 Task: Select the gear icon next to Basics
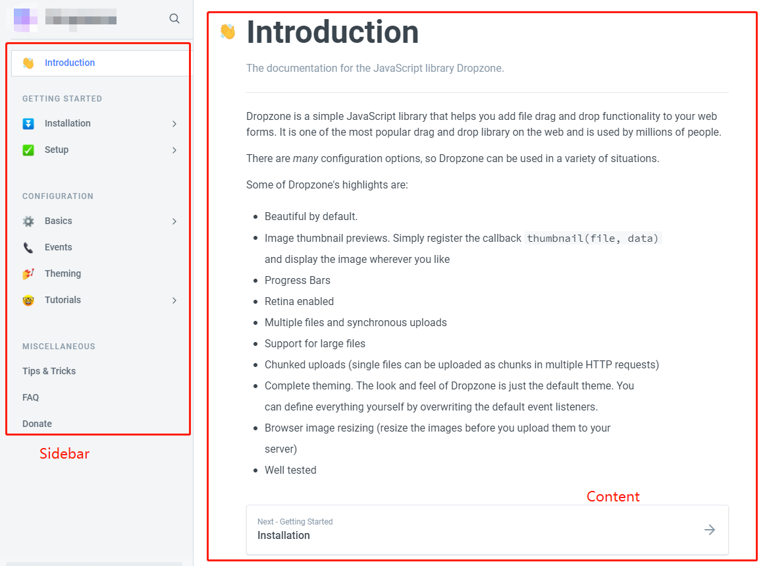click(x=28, y=221)
